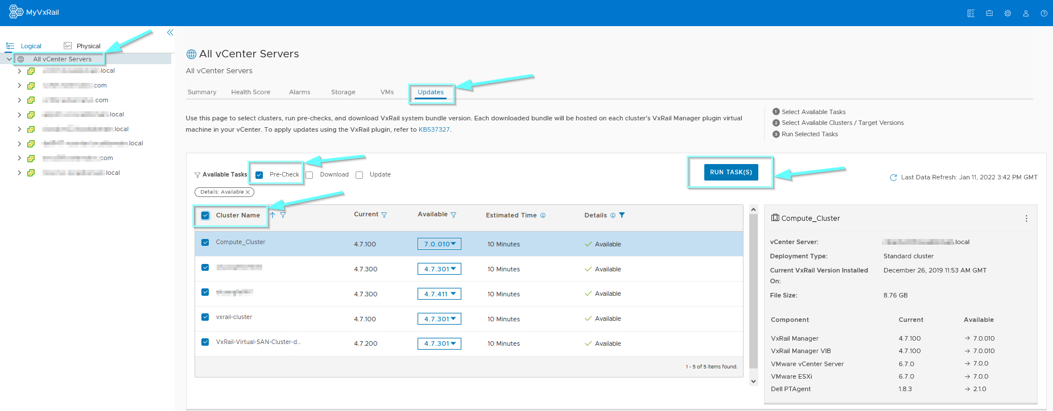Open the 4.7.411 version dropdown

[x=439, y=294]
